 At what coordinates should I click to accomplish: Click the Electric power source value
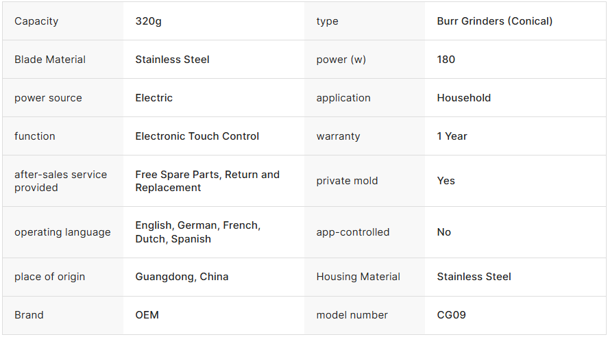(154, 98)
